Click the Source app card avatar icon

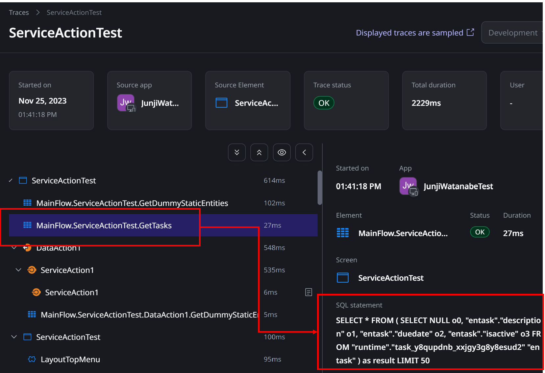point(126,103)
